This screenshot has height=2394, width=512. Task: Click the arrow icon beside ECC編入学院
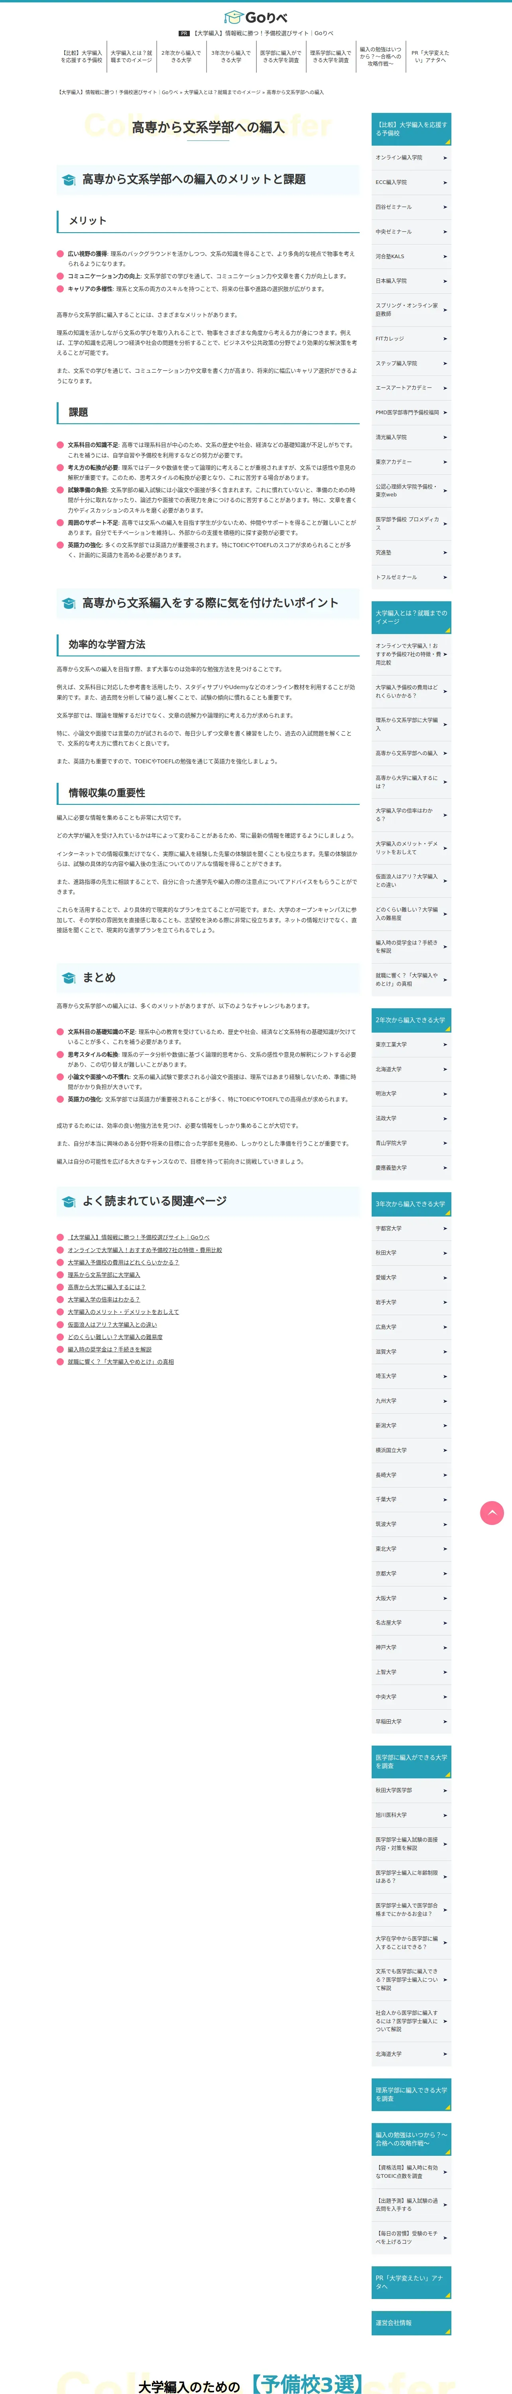pos(445,182)
